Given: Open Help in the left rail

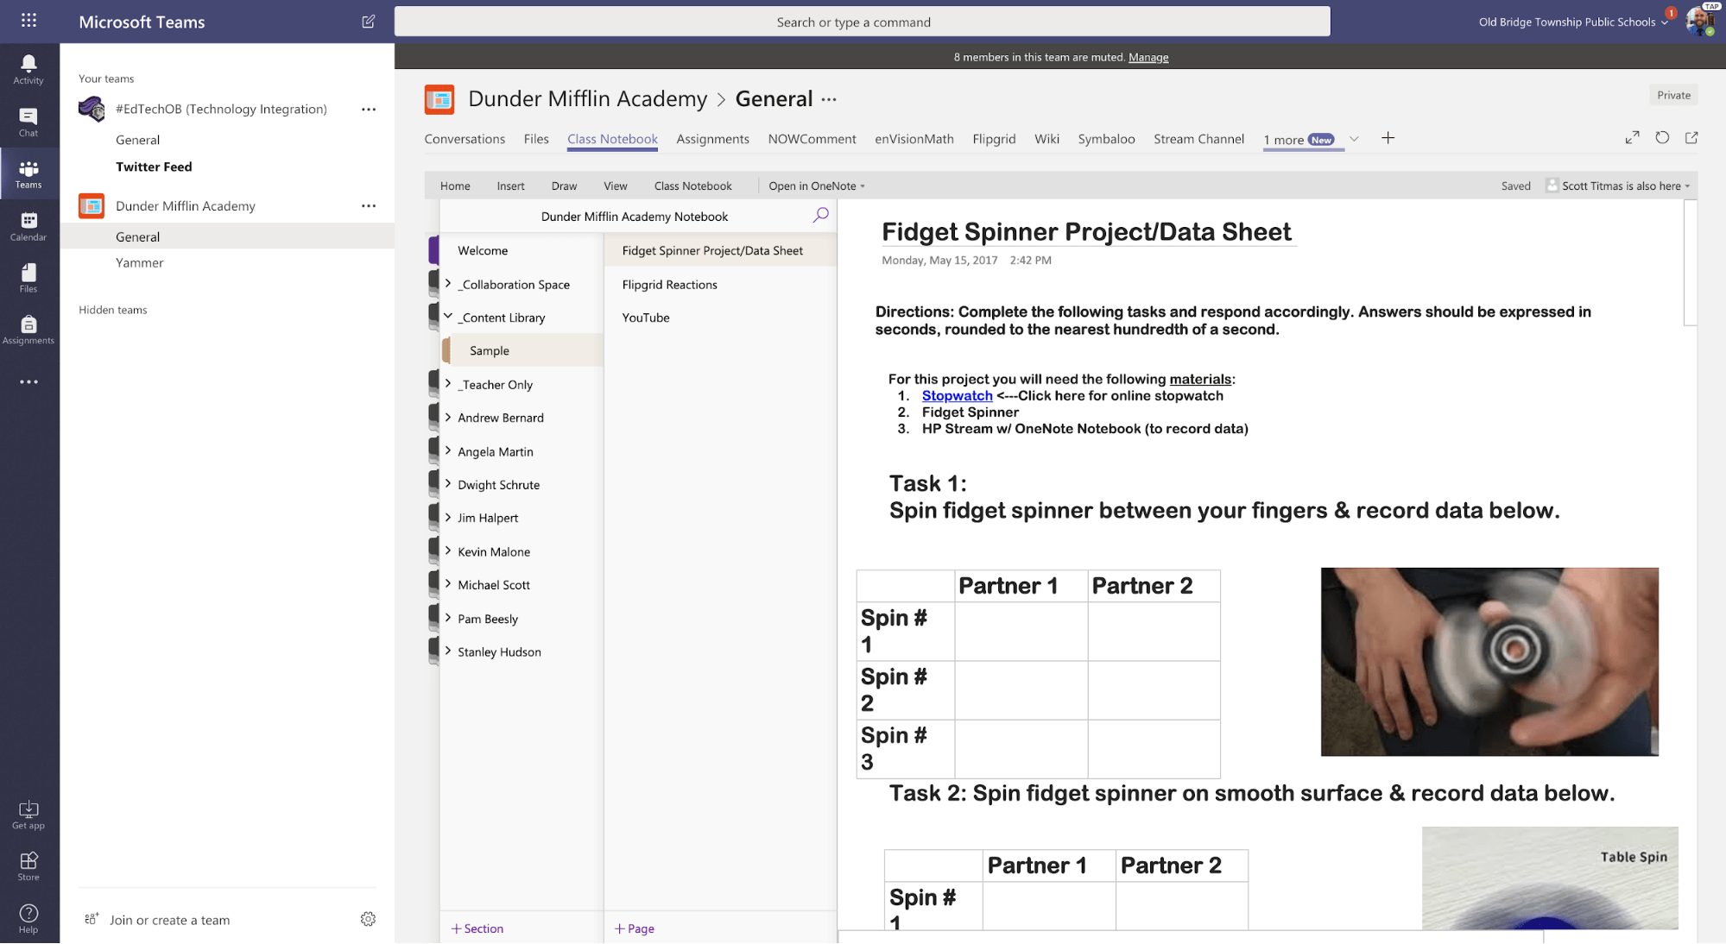Looking at the screenshot, I should point(28,918).
